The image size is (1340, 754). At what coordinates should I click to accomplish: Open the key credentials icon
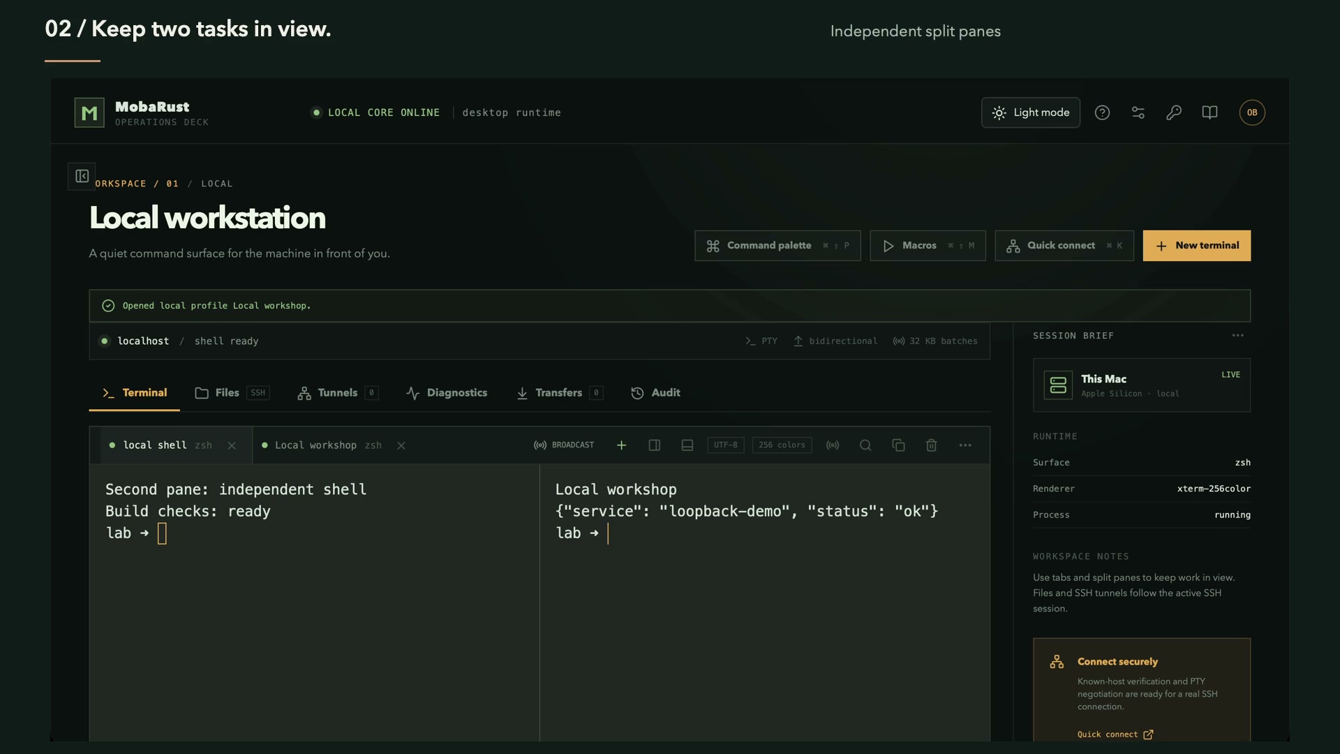coord(1174,112)
